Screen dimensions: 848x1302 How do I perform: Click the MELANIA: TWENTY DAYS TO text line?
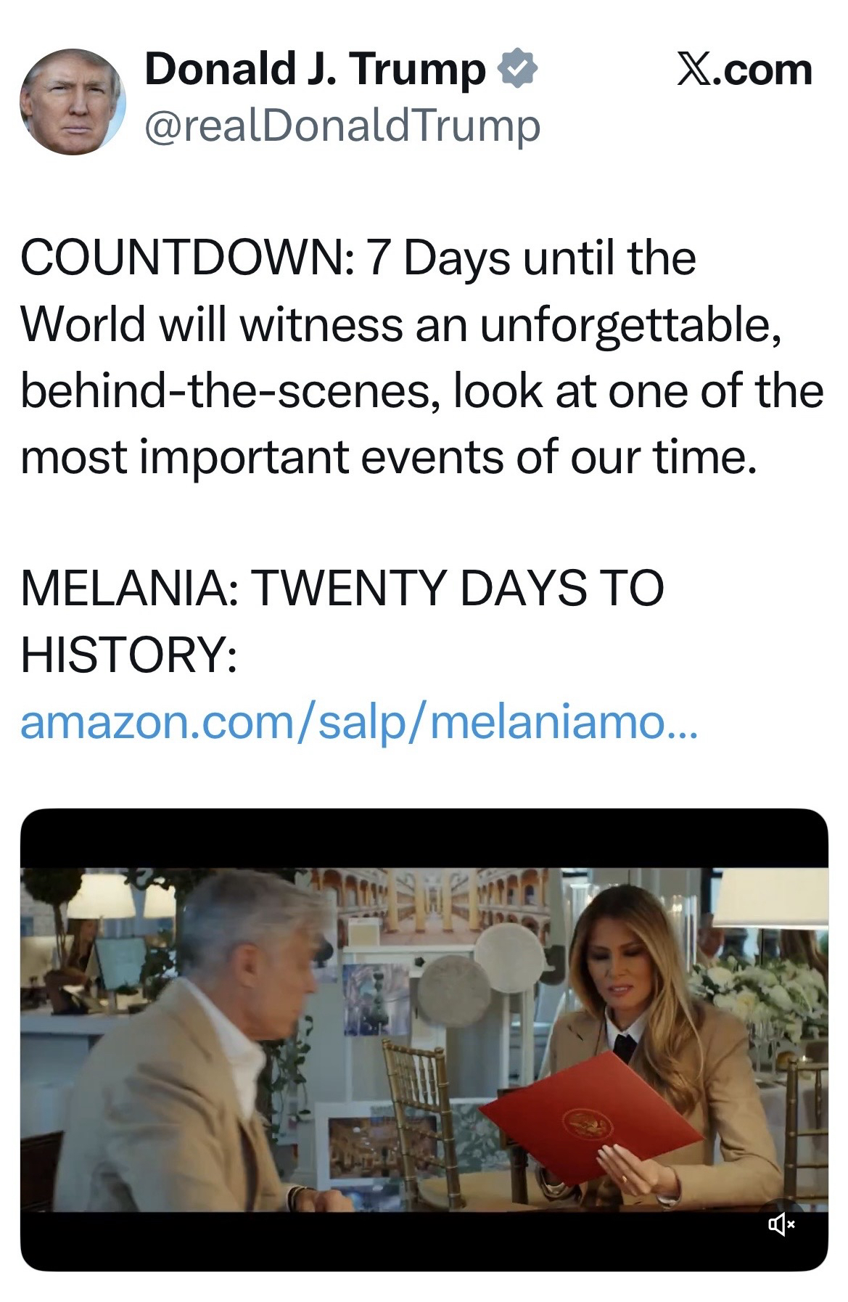click(x=342, y=587)
